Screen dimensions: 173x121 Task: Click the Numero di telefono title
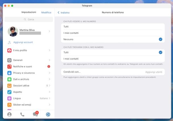[x=113, y=12]
